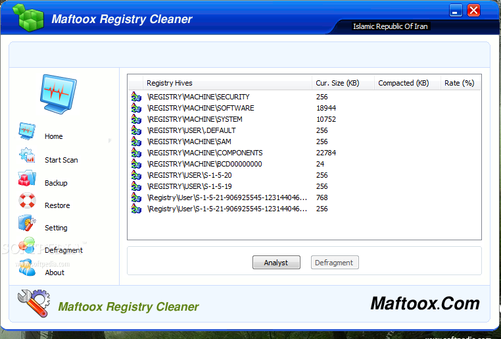The image size is (501, 339).
Task: Select the \REGISTRY\USER\S-1-5-20 row
Action: click(305, 175)
